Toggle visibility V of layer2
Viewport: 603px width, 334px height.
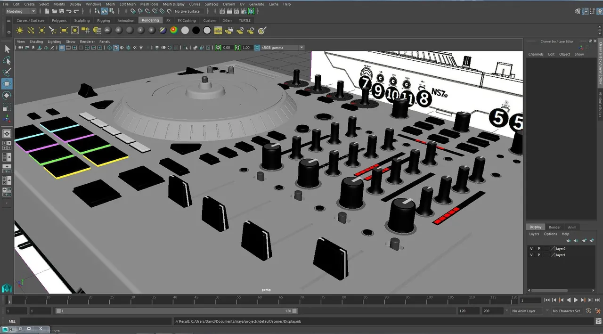click(531, 249)
